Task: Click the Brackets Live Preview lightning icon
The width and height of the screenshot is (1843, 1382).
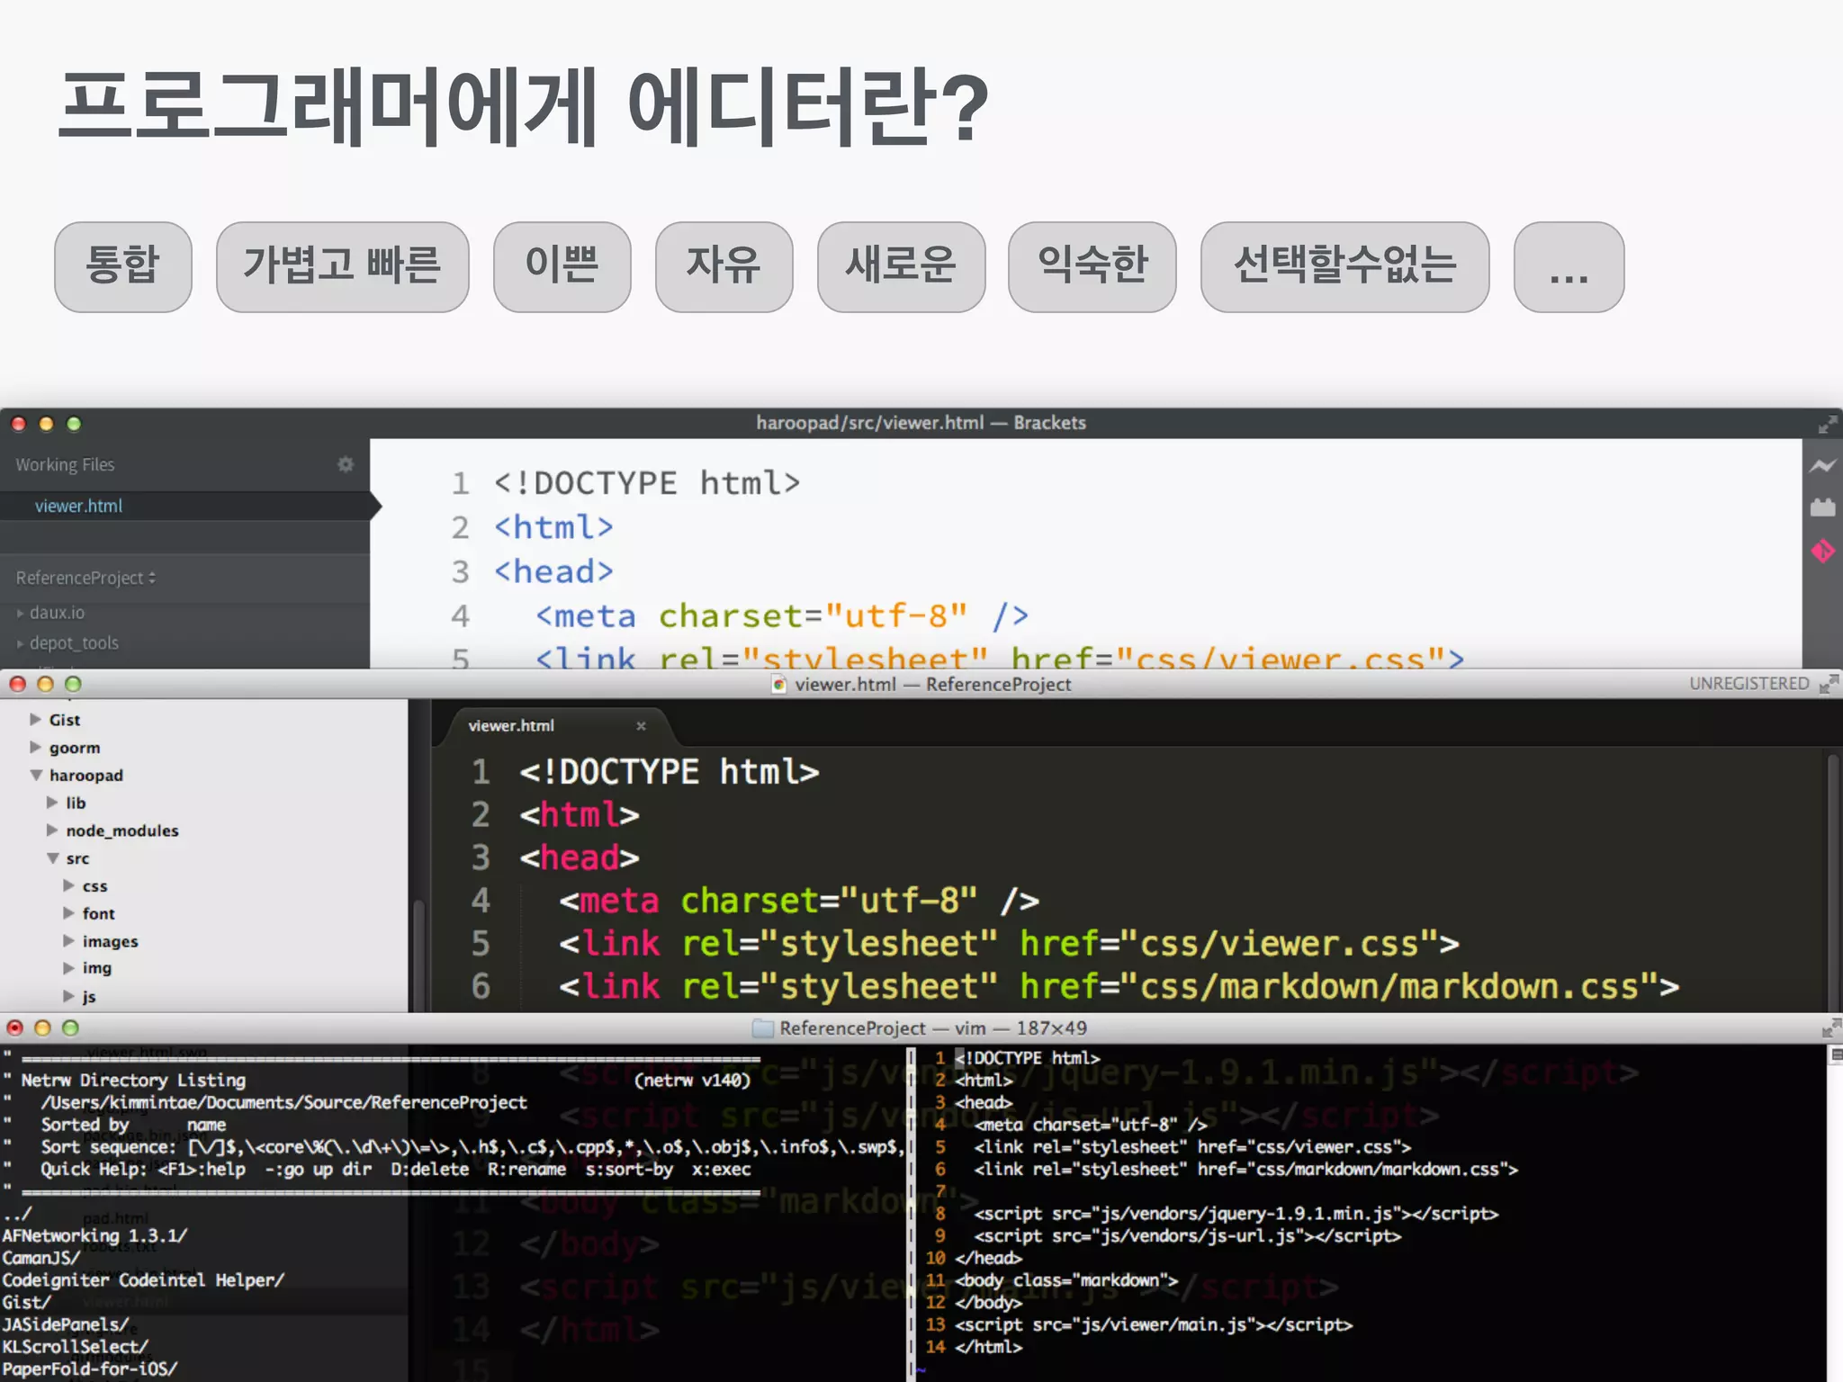Action: click(x=1822, y=465)
